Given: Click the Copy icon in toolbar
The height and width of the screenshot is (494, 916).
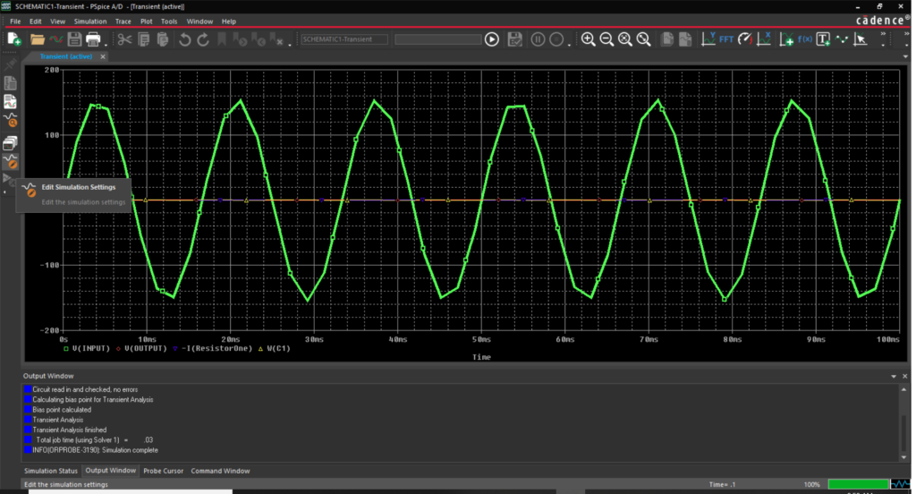Looking at the screenshot, I should point(144,39).
